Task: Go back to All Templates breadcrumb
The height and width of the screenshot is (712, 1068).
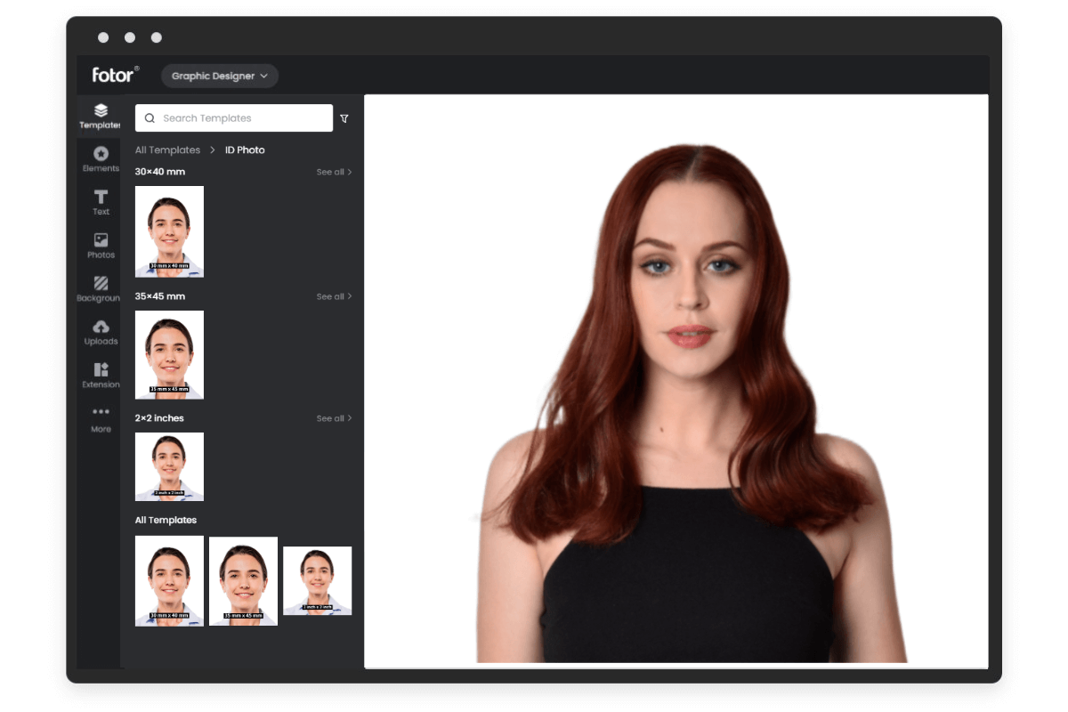Action: pyautogui.click(x=167, y=150)
